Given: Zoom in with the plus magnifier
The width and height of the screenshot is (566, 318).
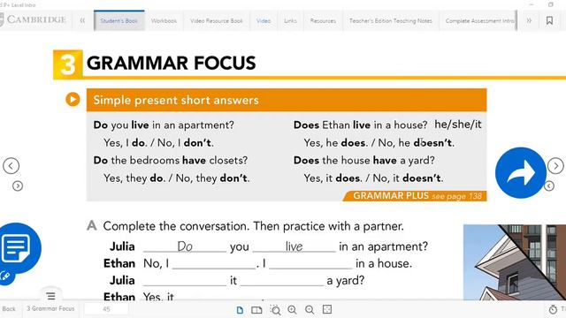Looking at the screenshot, I should tap(292, 310).
